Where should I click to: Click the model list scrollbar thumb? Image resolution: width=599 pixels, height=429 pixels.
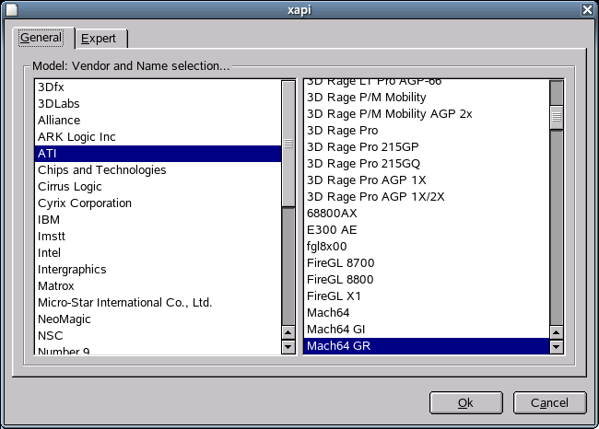(x=557, y=117)
